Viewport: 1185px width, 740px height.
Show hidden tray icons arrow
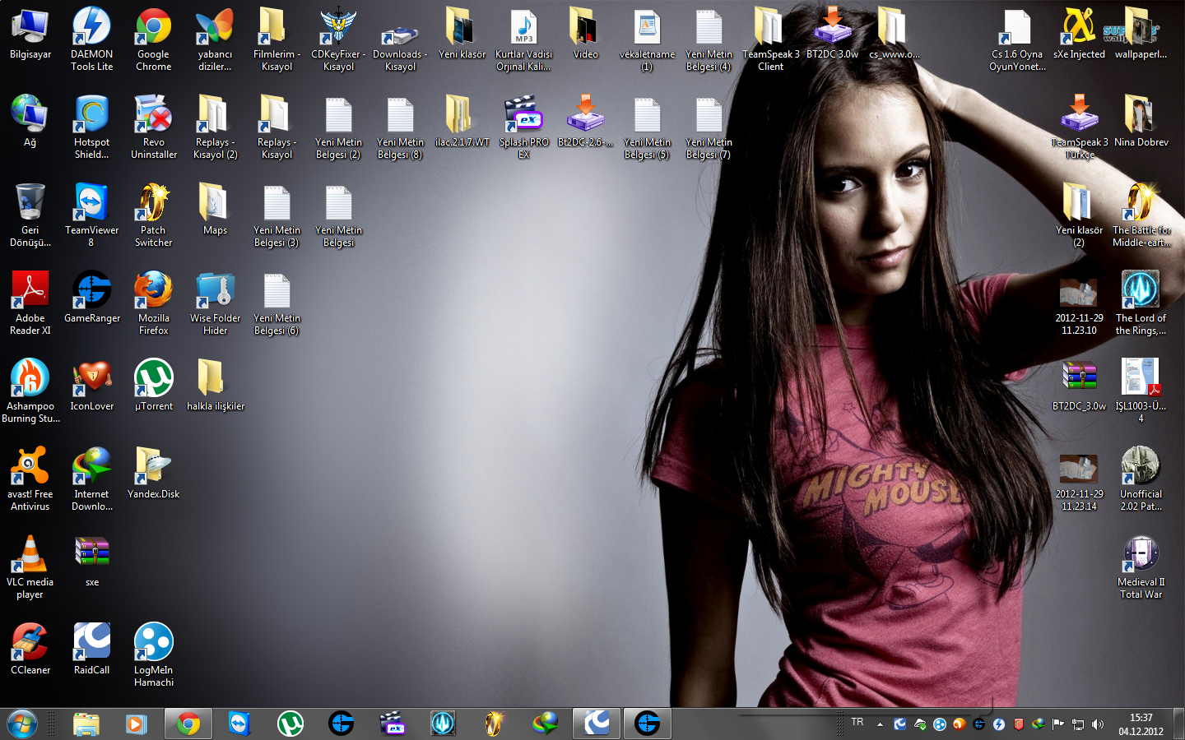tap(880, 724)
